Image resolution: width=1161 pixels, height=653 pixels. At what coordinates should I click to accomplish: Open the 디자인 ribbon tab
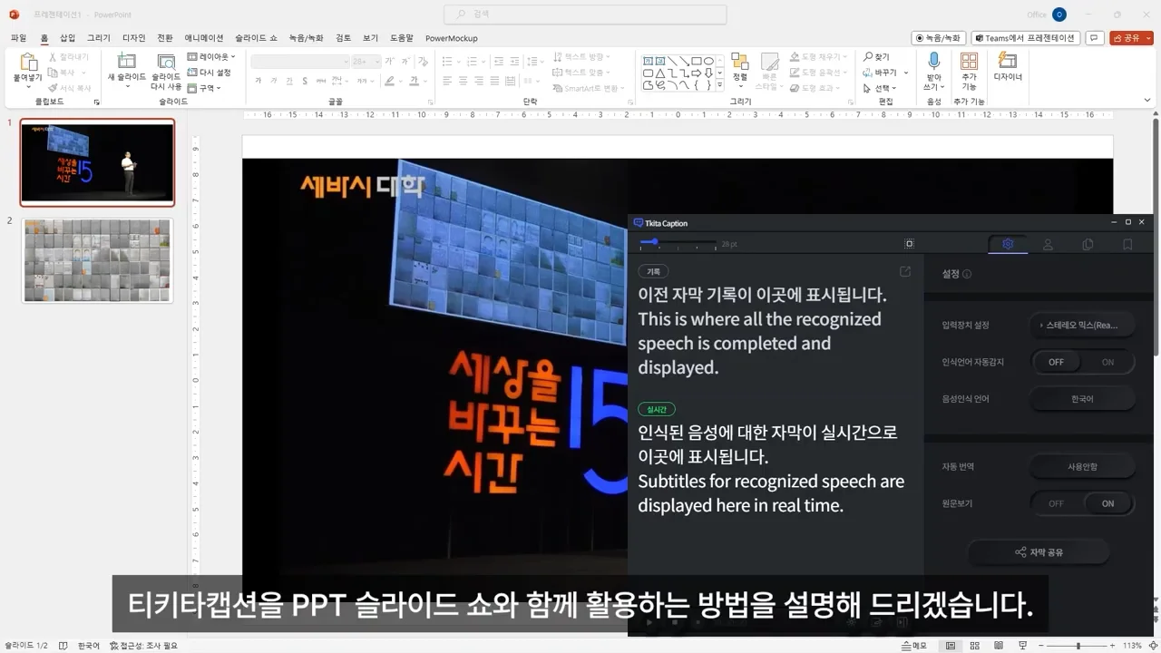coord(134,38)
